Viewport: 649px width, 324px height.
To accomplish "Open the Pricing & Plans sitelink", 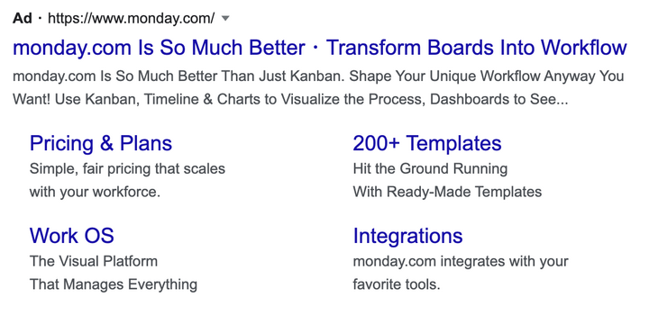I will click(x=101, y=143).
